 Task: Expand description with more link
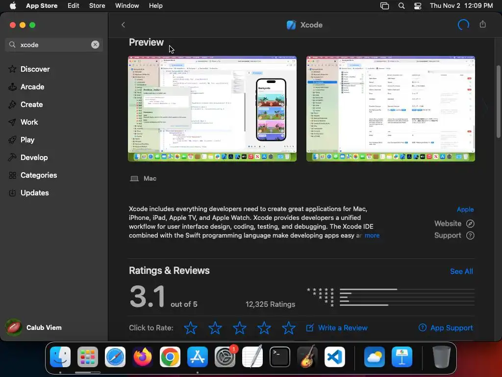[x=372, y=235]
